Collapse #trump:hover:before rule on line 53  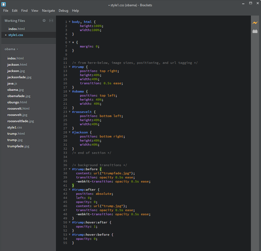(70, 235)
